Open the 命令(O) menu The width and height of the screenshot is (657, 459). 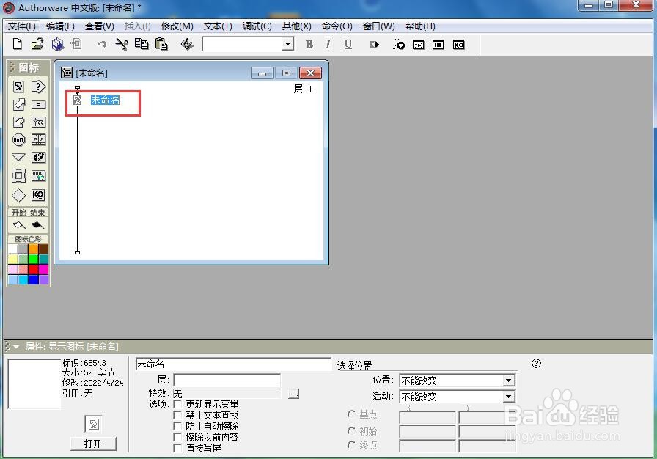point(337,26)
